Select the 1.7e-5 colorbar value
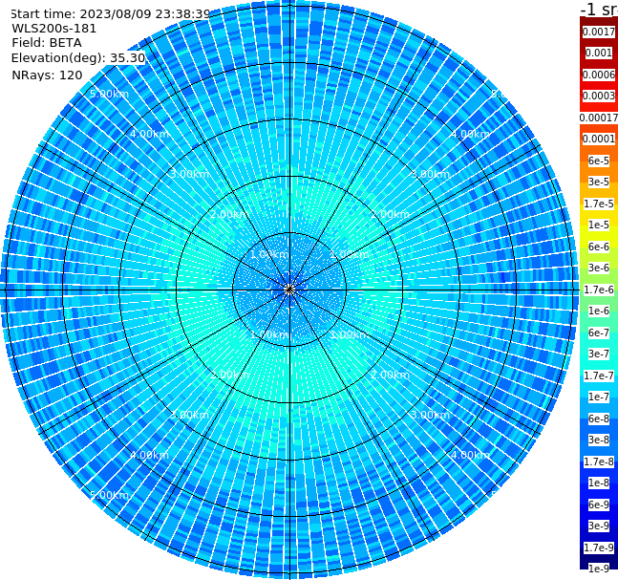Screen dimensions: 618x580 pos(599,204)
